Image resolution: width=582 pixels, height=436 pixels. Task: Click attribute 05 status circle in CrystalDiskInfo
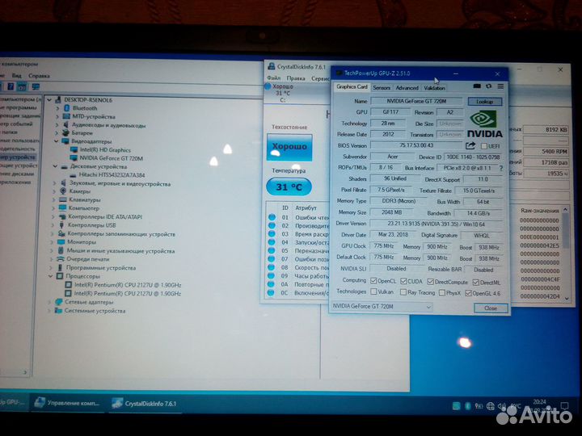[x=272, y=250]
